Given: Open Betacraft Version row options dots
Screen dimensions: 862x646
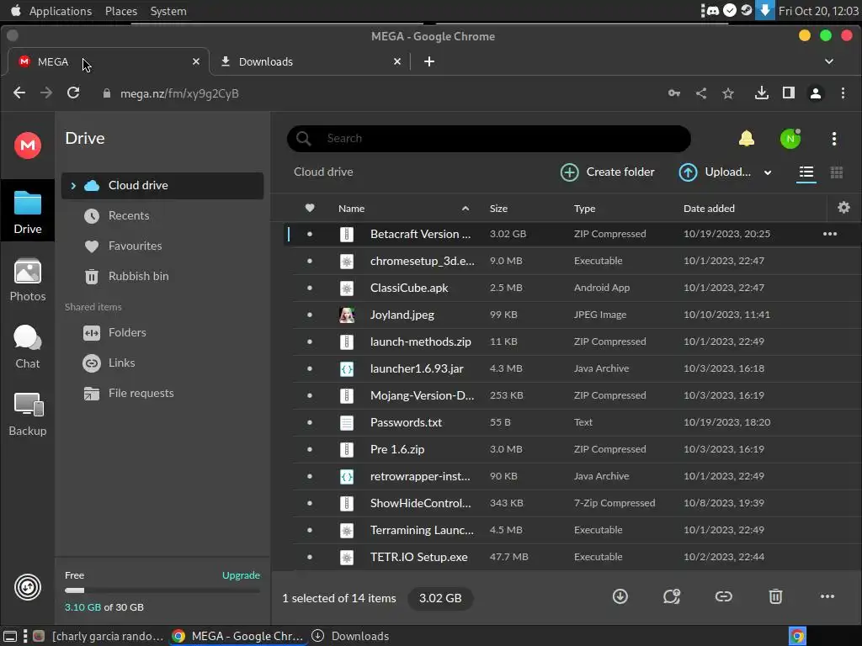Looking at the screenshot, I should pyautogui.click(x=829, y=234).
